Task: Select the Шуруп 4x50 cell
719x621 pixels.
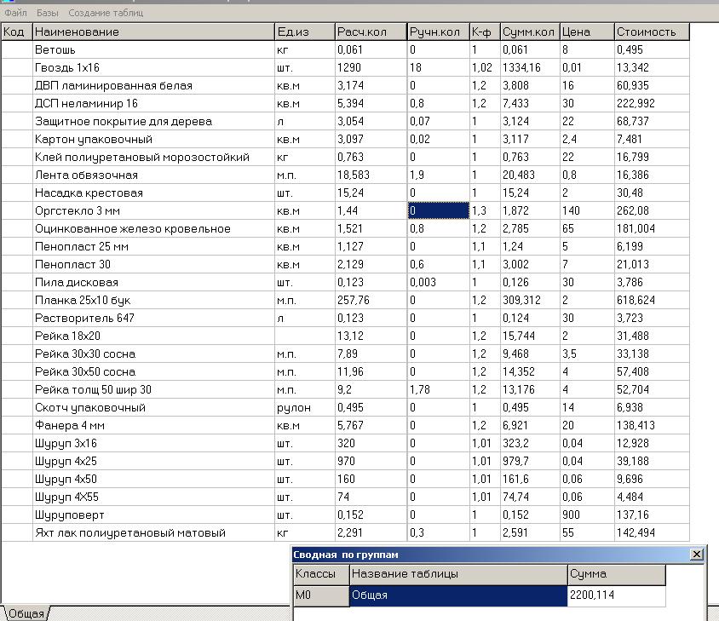Action: tap(153, 479)
